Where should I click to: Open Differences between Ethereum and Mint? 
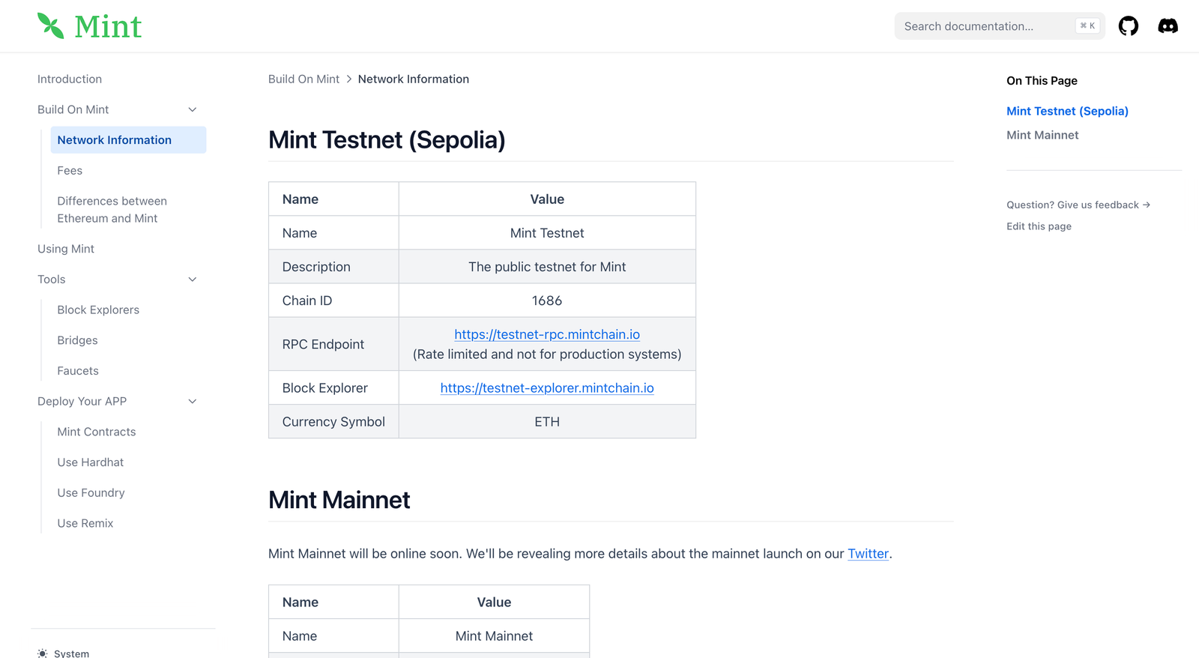pyautogui.click(x=112, y=210)
